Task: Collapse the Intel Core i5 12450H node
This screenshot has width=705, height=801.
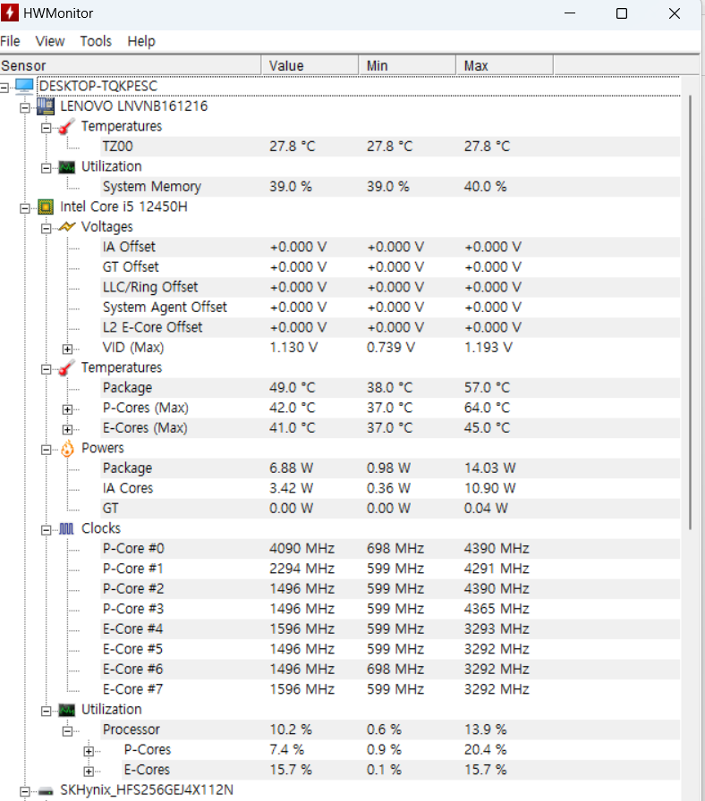Action: coord(24,208)
